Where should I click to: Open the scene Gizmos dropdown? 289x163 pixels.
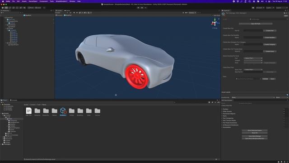click(193, 13)
